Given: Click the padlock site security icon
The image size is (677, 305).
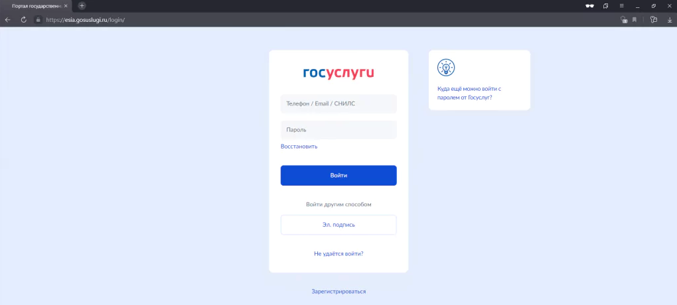Looking at the screenshot, I should point(38,20).
